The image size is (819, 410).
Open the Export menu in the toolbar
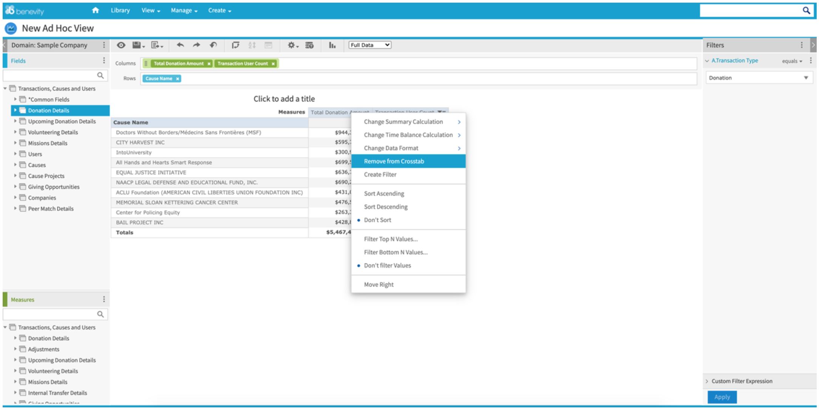pos(157,45)
